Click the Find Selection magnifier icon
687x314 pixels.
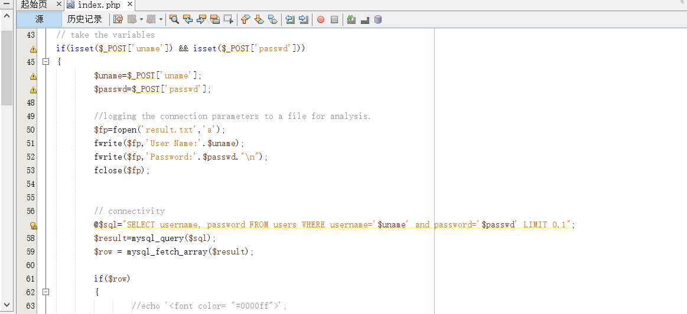[x=174, y=19]
